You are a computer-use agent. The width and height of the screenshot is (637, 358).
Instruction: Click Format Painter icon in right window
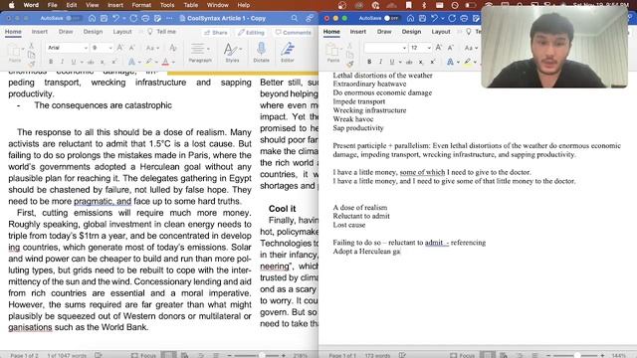(349, 64)
